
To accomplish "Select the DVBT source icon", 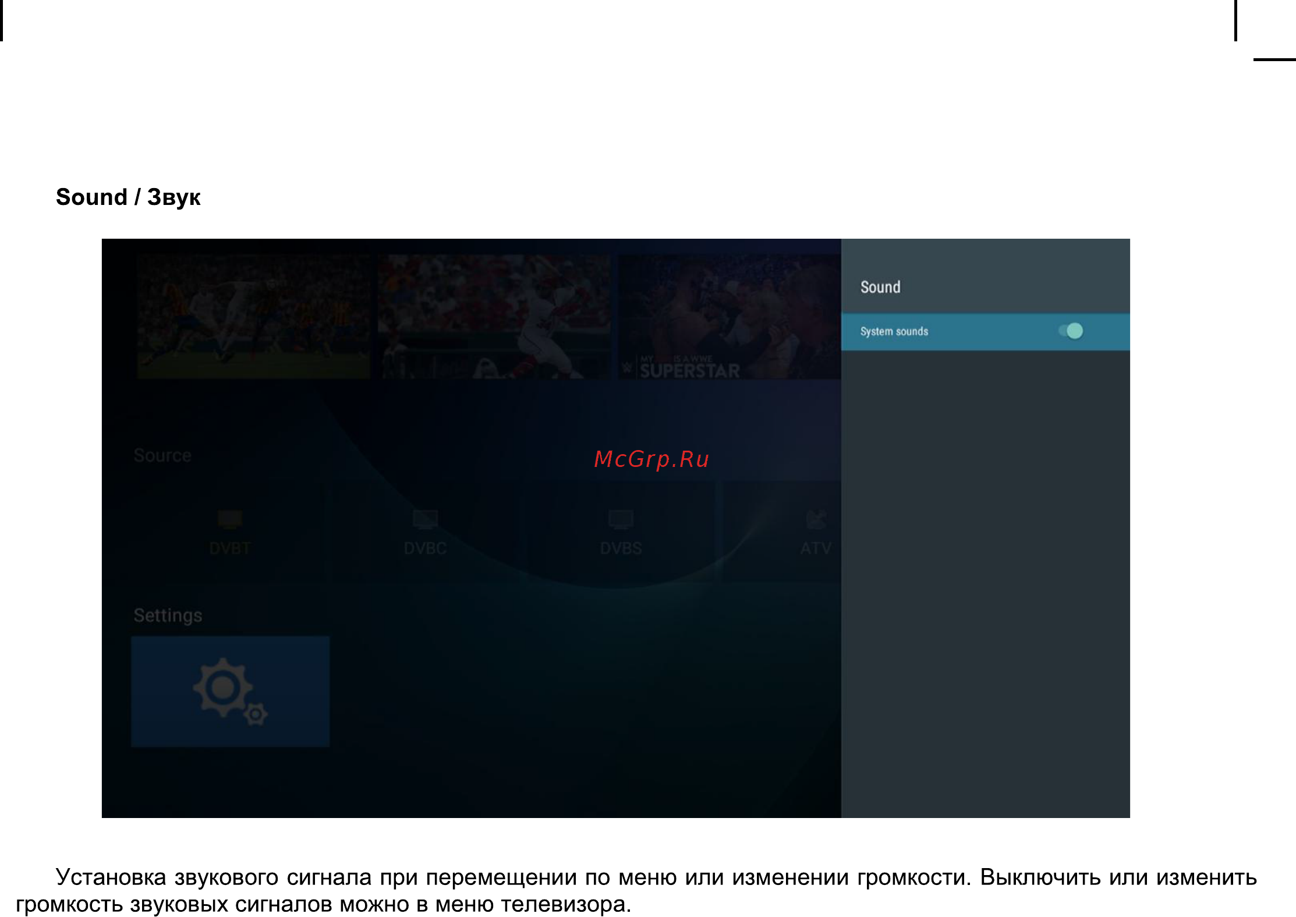I will click(x=230, y=518).
